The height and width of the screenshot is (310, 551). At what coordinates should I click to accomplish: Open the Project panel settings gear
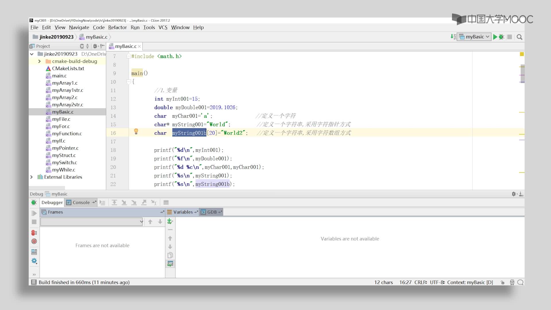[x=95, y=46]
